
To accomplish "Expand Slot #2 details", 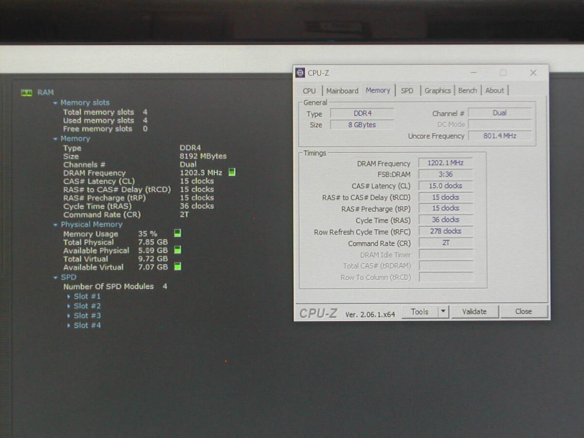I will click(x=69, y=306).
